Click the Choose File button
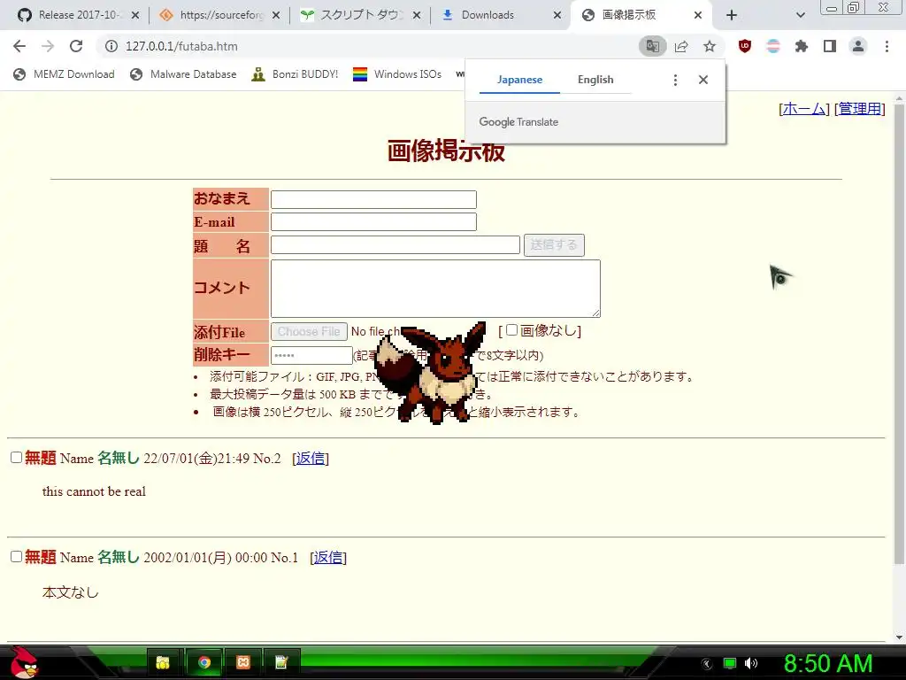This screenshot has height=680, width=906. [x=309, y=331]
